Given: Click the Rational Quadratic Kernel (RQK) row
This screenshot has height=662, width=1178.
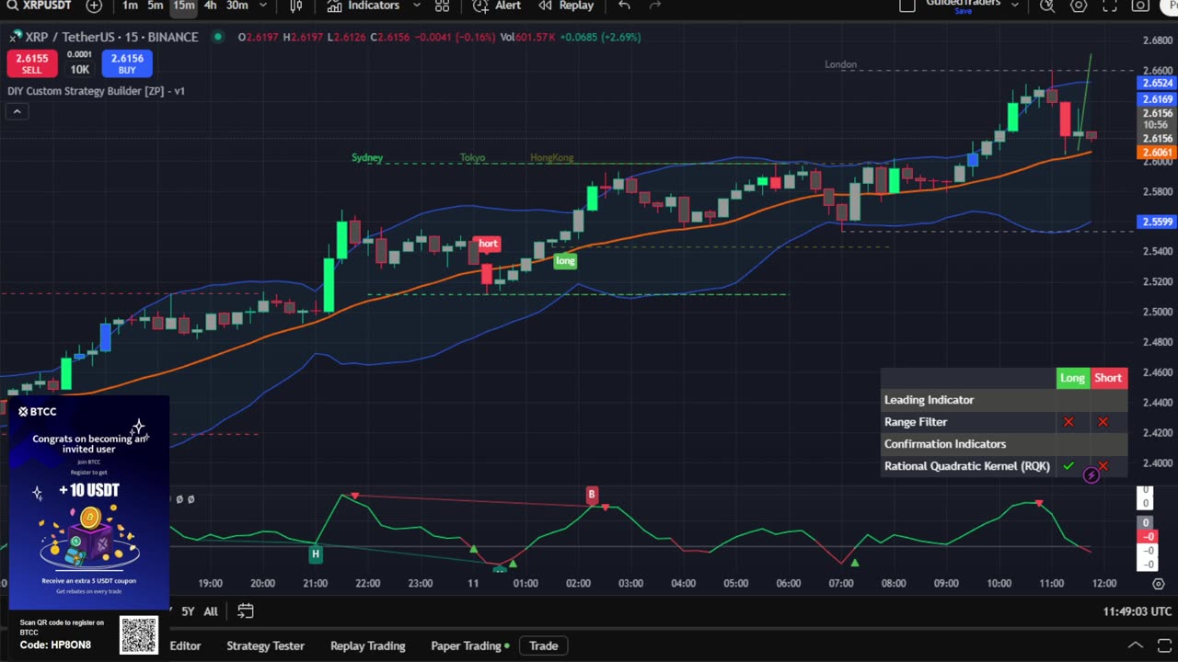Looking at the screenshot, I should point(1004,466).
